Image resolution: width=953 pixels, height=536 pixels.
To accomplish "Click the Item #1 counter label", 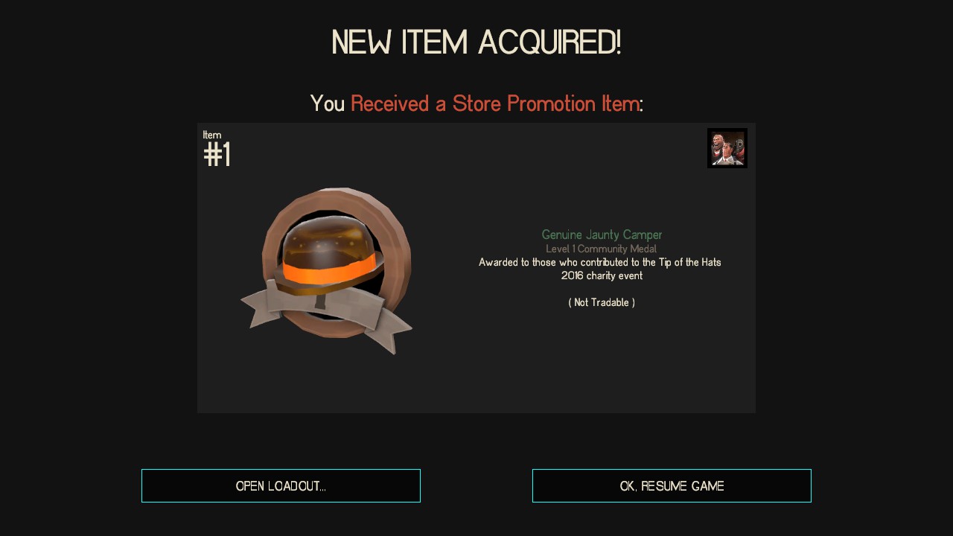I will pyautogui.click(x=217, y=148).
